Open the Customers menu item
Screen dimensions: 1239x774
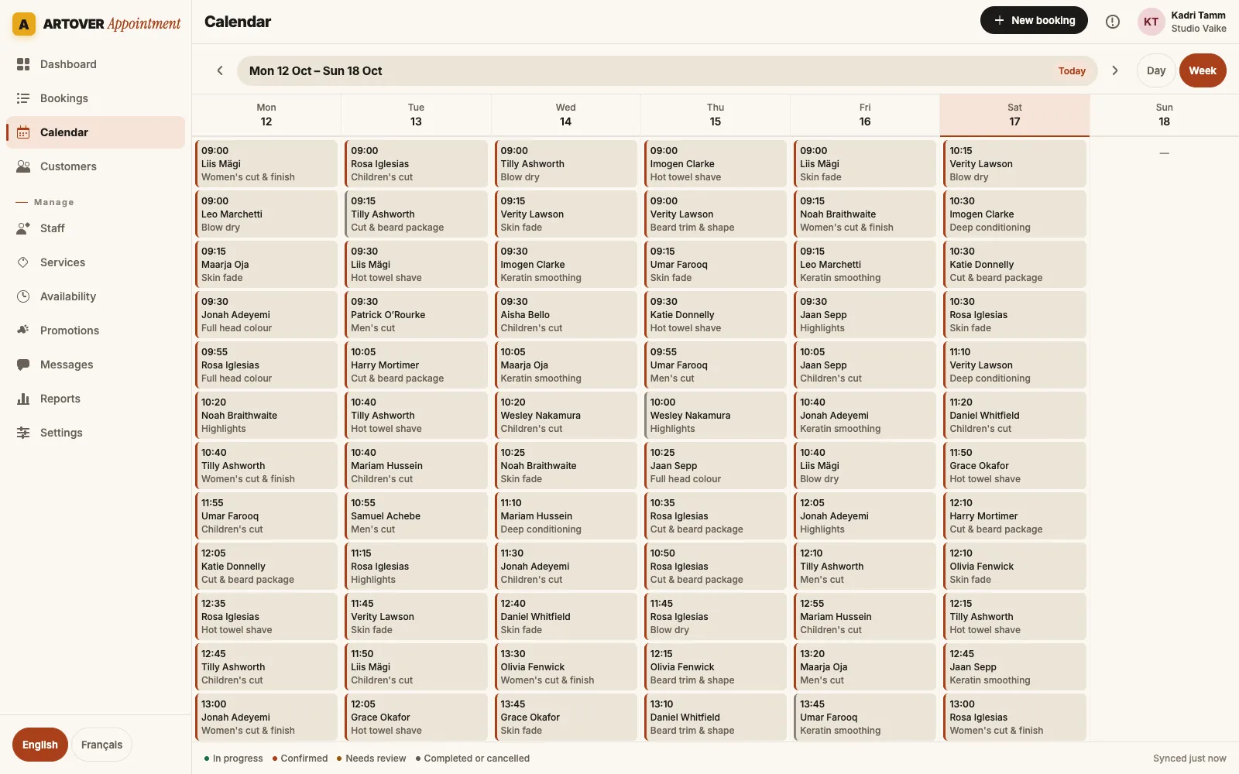pyautogui.click(x=96, y=166)
